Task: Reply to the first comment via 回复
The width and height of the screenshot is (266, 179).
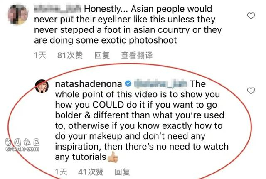Action: coord(102,55)
